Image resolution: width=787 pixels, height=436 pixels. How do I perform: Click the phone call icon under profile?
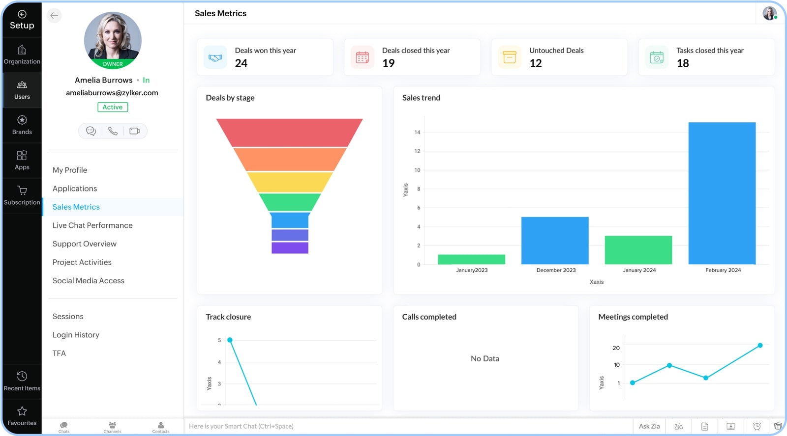113,131
